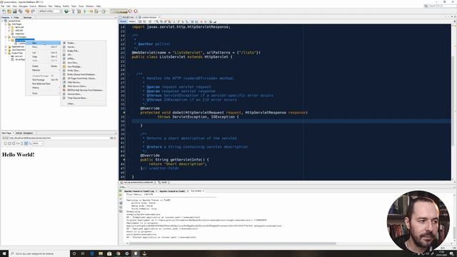The image size is (457, 257).
Task: Open the Window menu
Action: [x=90, y=6]
